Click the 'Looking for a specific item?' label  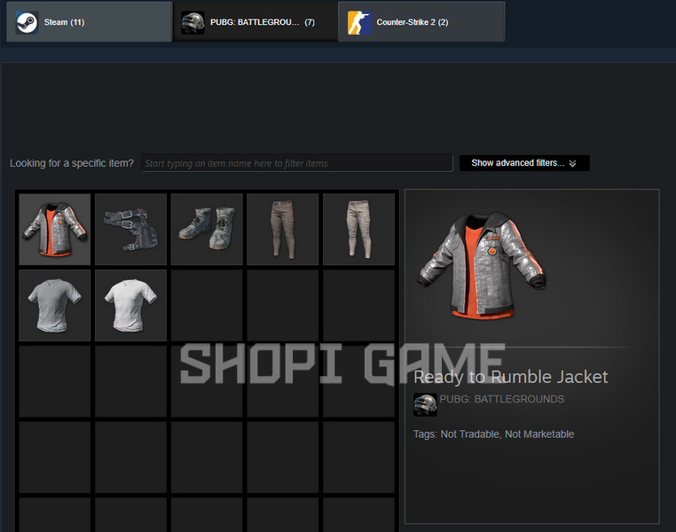(72, 163)
